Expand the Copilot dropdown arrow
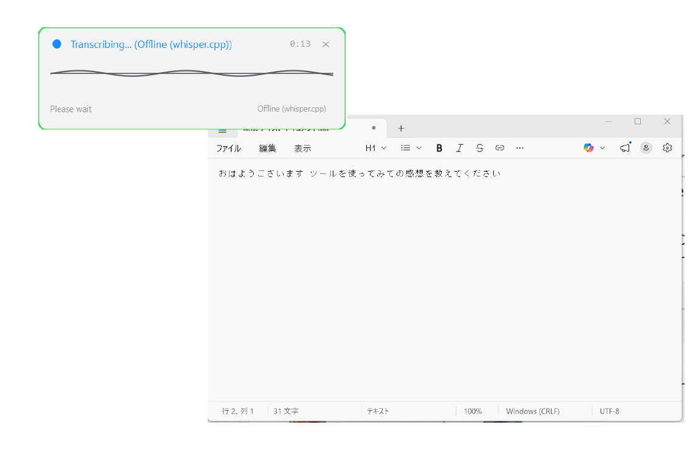Image resolution: width=696 pixels, height=450 pixels. pos(602,148)
